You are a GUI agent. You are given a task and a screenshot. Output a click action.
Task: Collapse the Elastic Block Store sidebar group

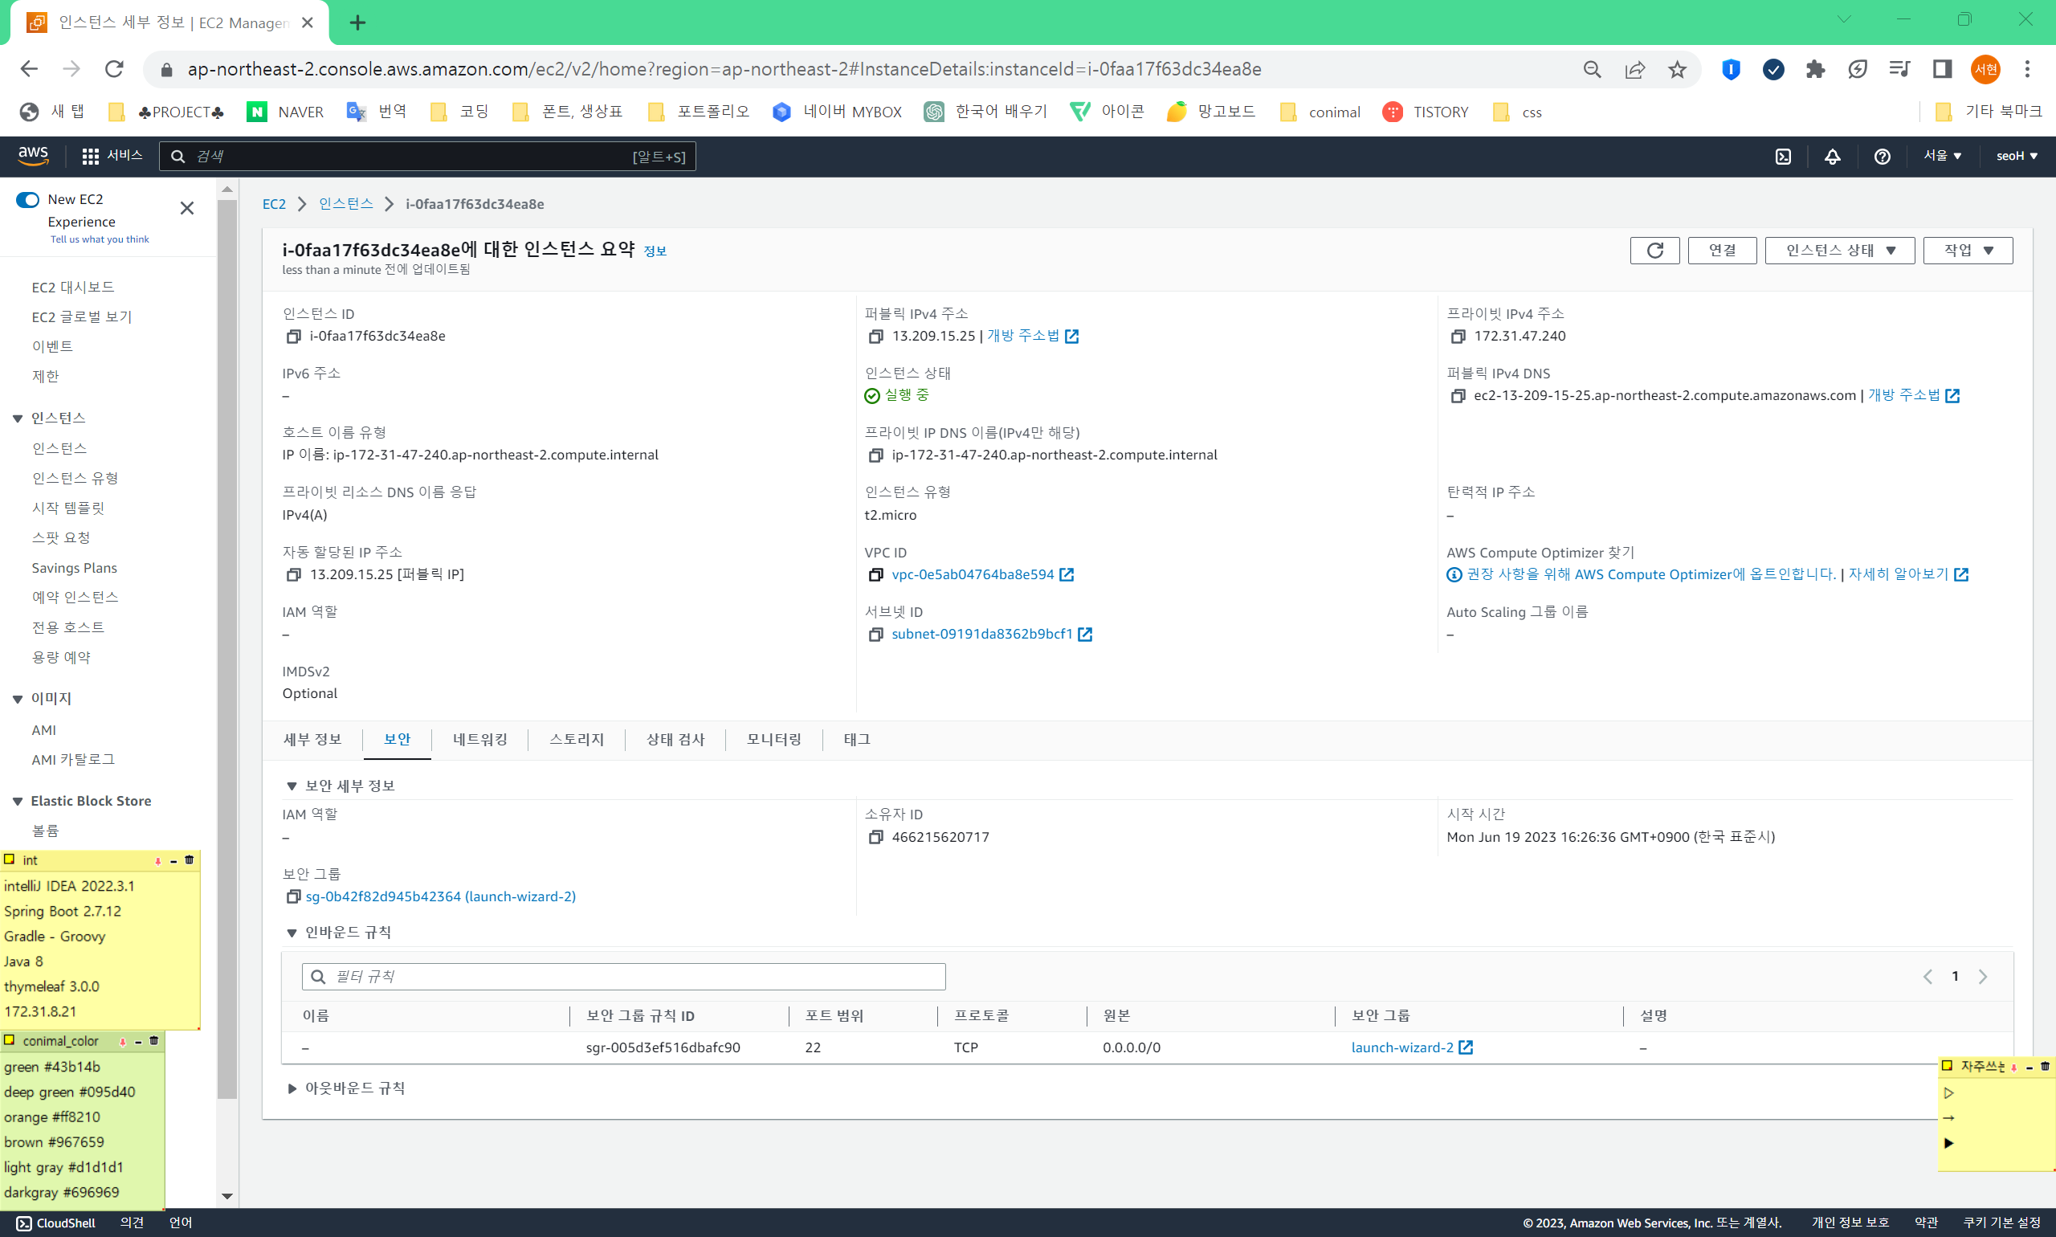point(18,801)
